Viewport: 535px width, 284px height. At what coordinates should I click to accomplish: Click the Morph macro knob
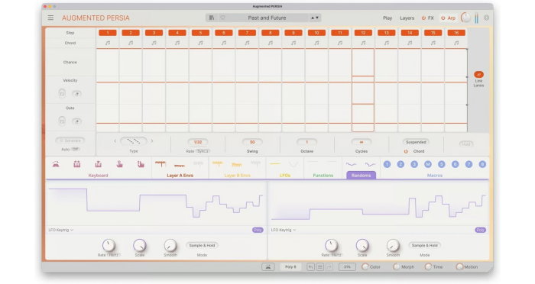(x=397, y=267)
